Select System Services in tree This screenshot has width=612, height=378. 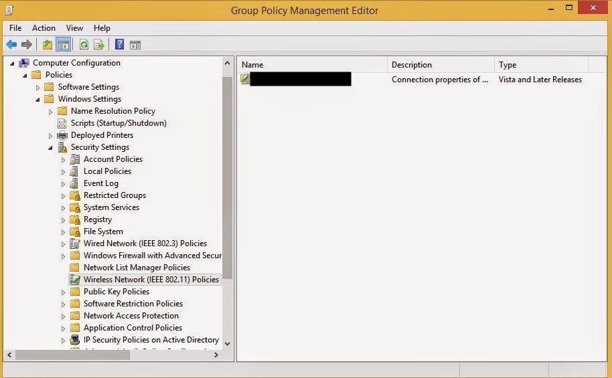click(111, 207)
